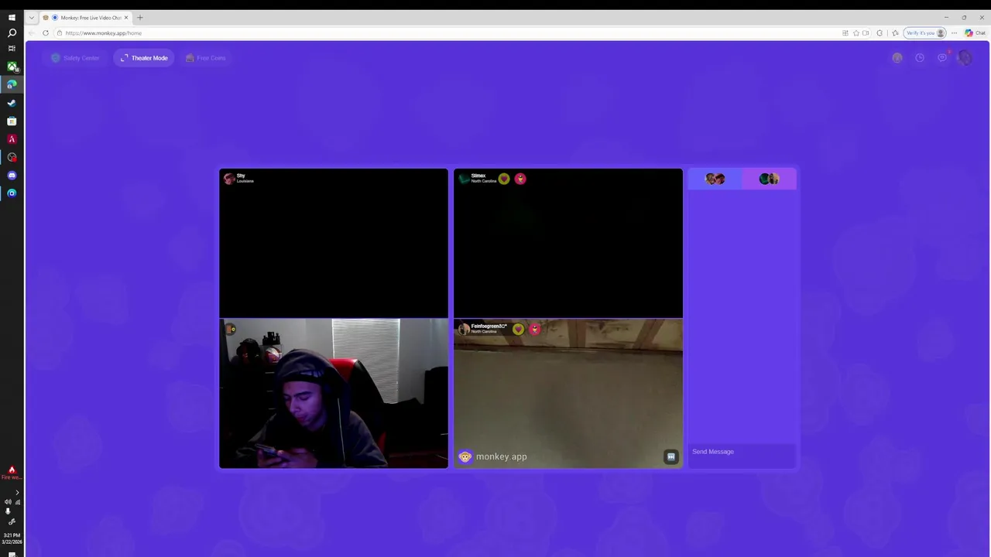Select the Monkey: Free Live Video Chat tab
The width and height of the screenshot is (991, 557).
[85, 17]
